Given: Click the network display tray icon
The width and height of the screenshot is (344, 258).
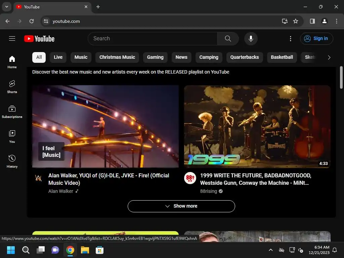Looking at the screenshot, I should [x=292, y=250].
